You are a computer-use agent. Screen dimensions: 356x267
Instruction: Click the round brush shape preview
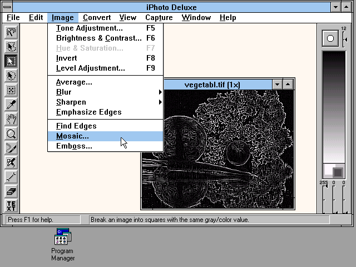(330, 38)
